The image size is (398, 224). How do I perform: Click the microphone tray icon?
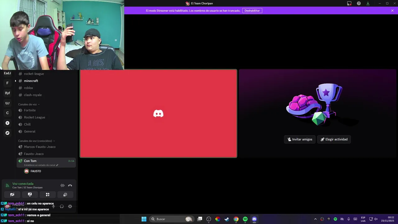(x=349, y=219)
